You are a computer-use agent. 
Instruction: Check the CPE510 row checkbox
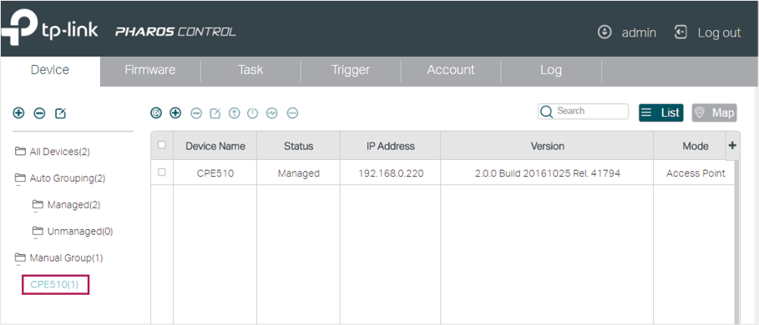(x=162, y=172)
